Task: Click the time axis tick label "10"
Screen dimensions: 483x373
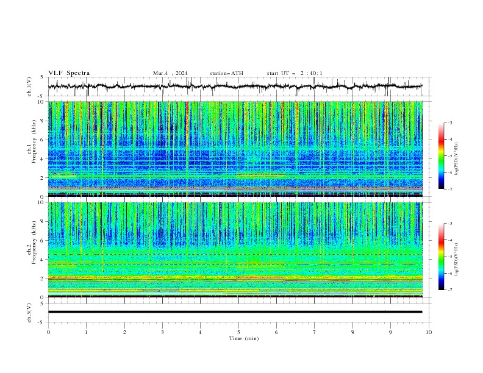Action: pyautogui.click(x=429, y=332)
